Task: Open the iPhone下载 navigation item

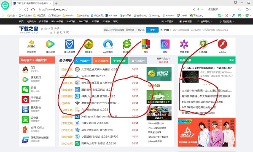Action: click(57, 21)
